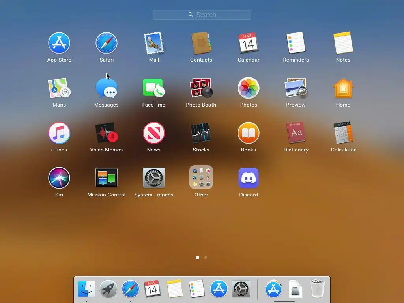
Task: Open Photo Booth
Action: coord(201,88)
